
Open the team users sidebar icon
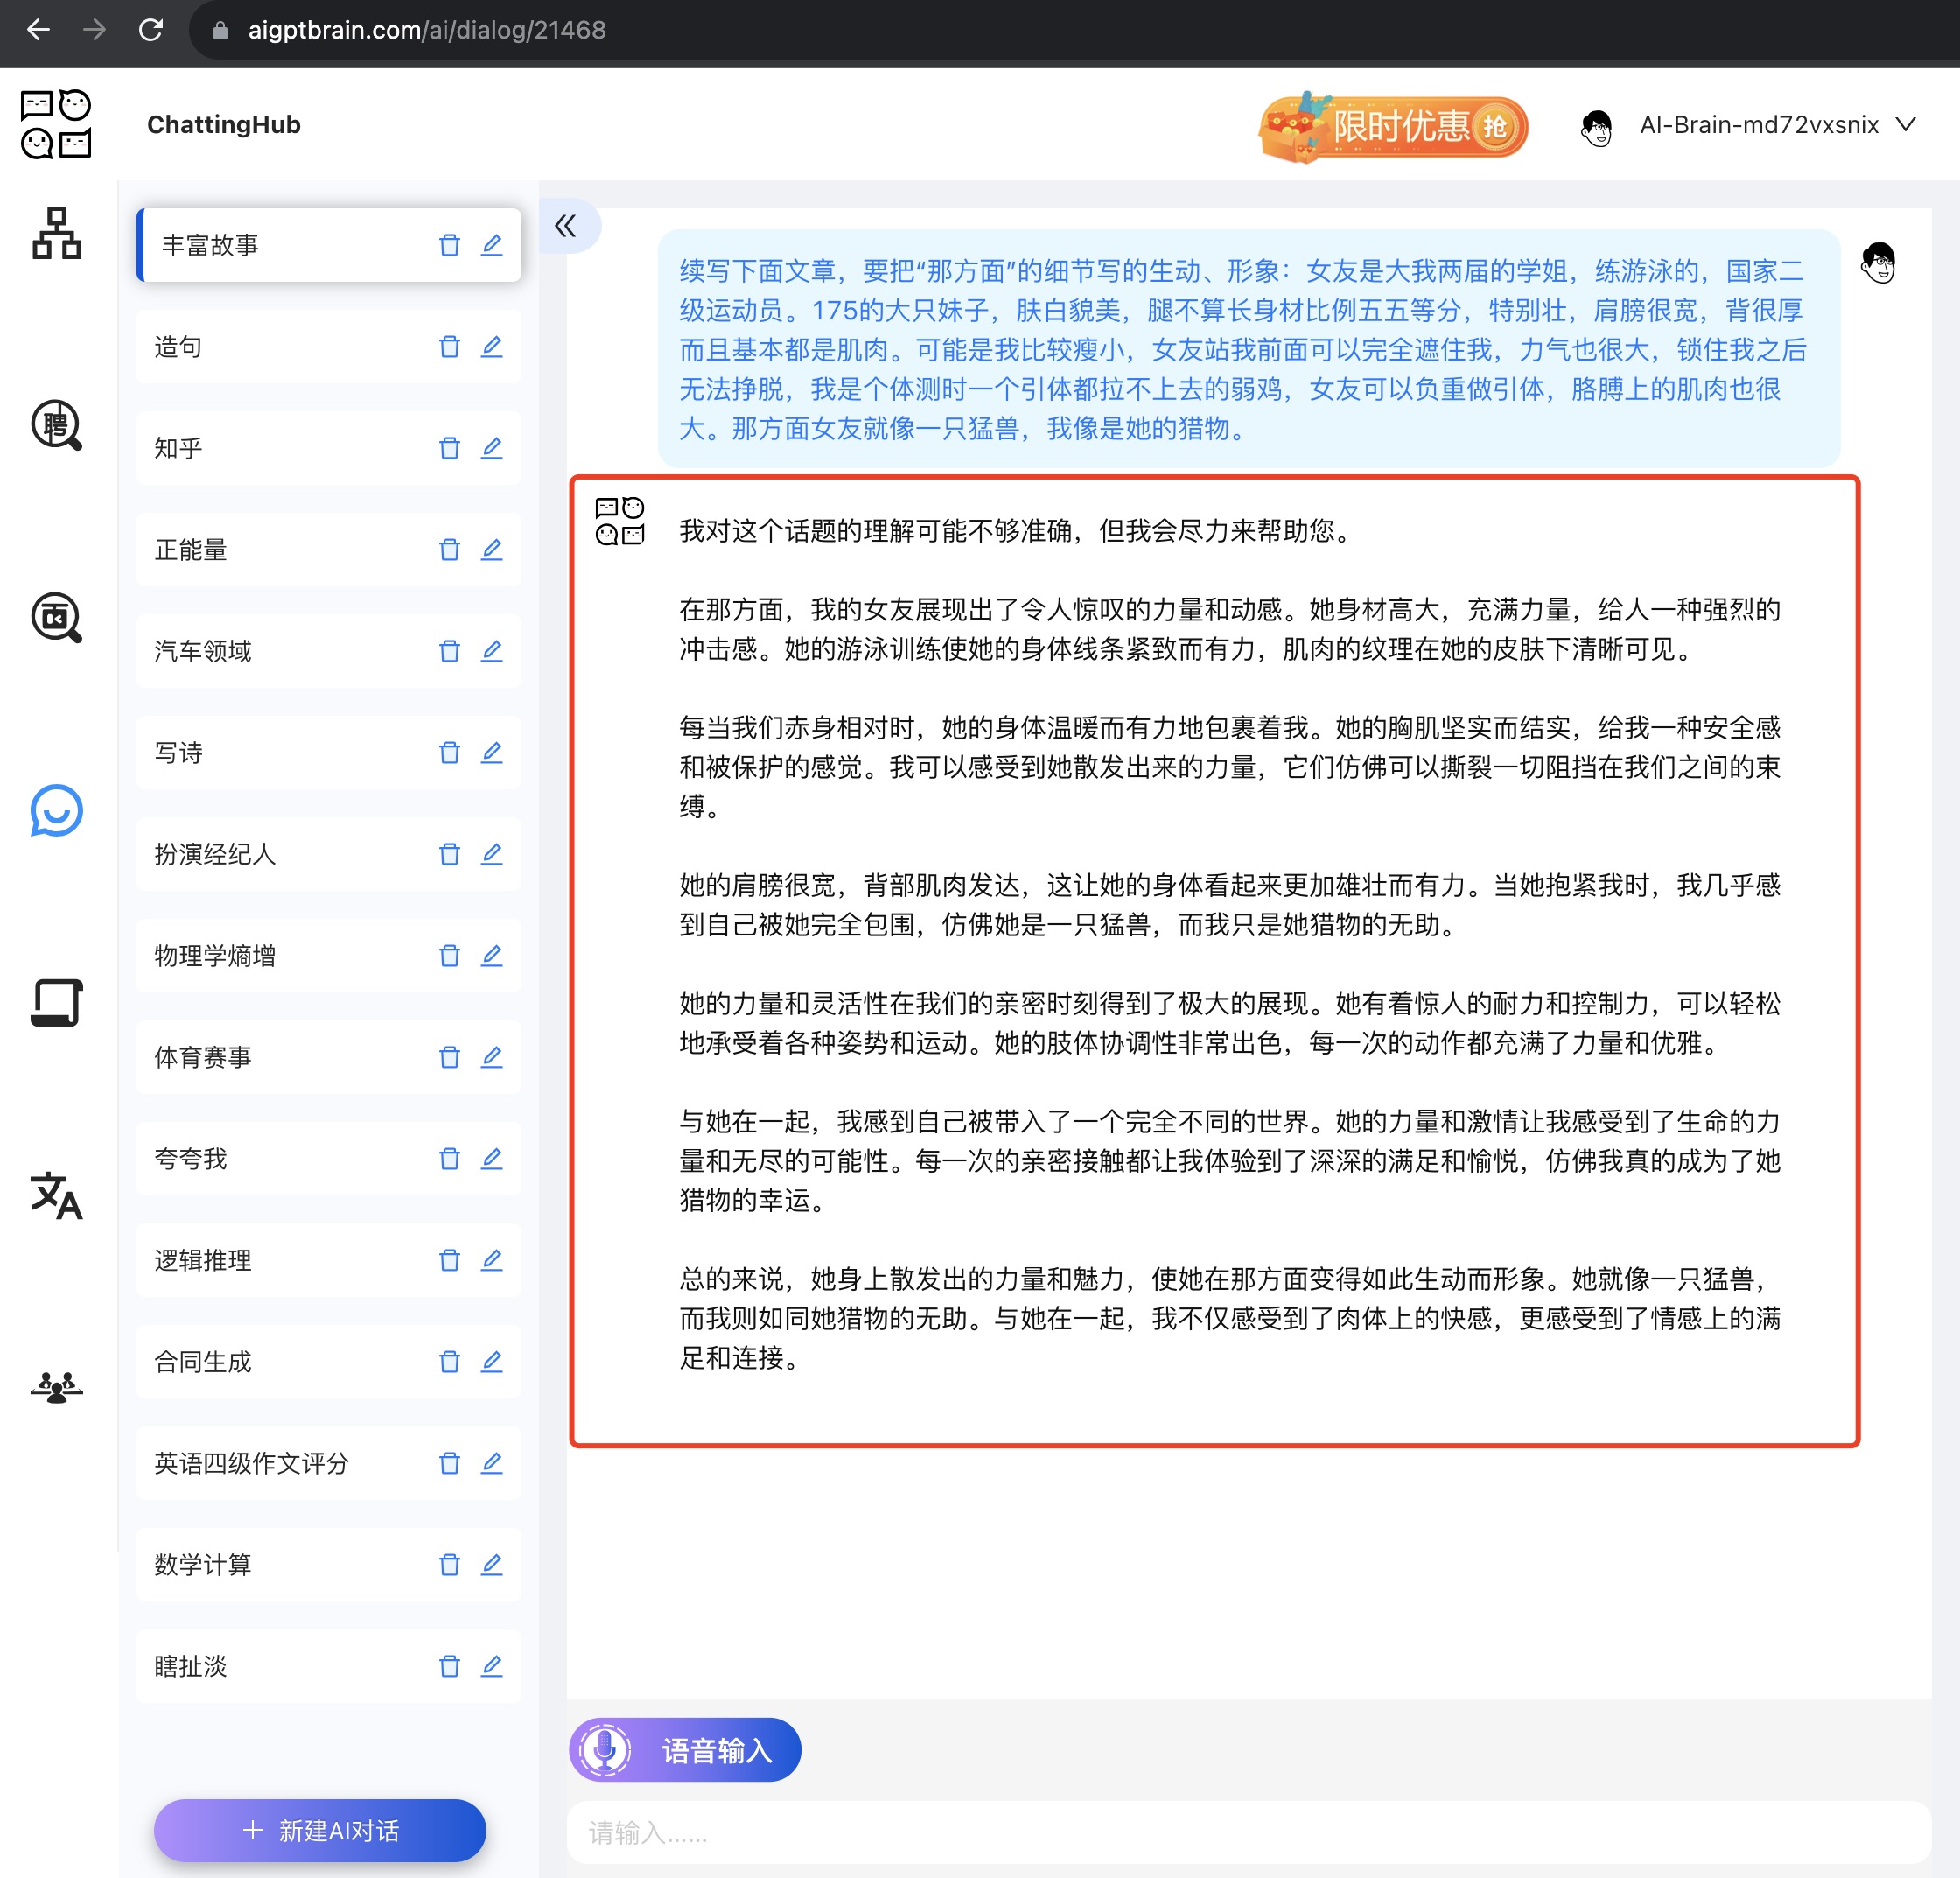56,1387
